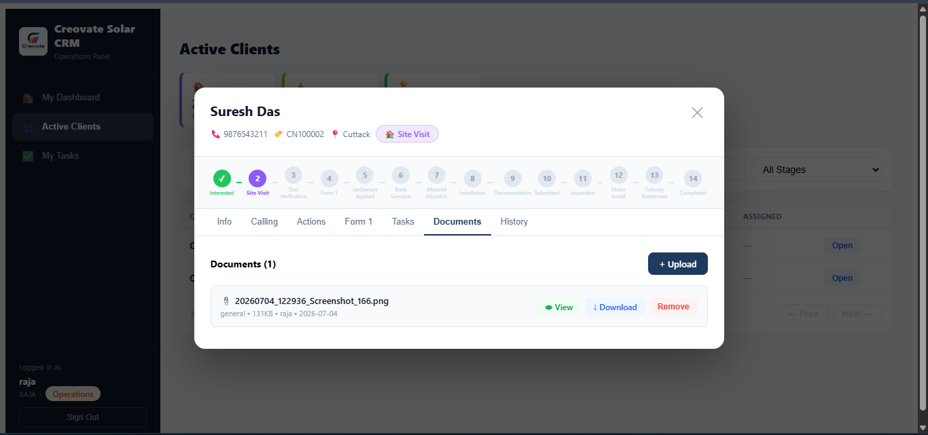Image resolution: width=928 pixels, height=435 pixels.
Task: Click the Active Clients sidebar icon
Action: [28, 127]
